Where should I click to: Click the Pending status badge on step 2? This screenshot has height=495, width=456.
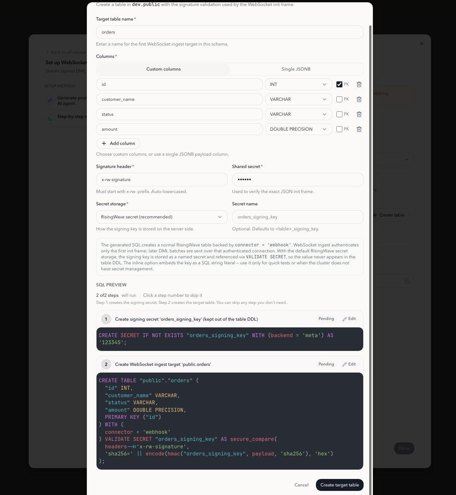click(326, 364)
